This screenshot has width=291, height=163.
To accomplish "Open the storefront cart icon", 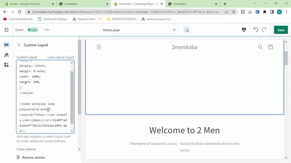I will [271, 47].
